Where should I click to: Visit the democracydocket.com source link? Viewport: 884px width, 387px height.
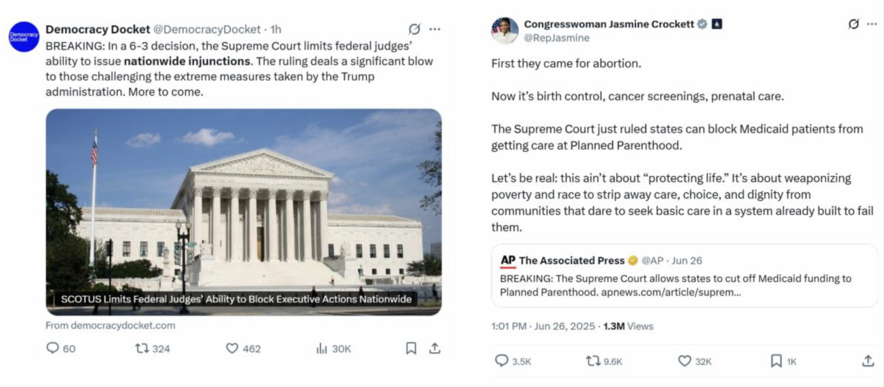tap(110, 325)
